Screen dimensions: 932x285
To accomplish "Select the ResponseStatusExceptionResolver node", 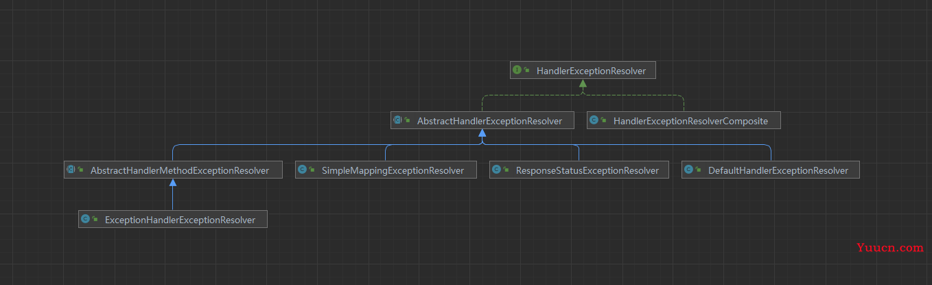I will 579,170.
